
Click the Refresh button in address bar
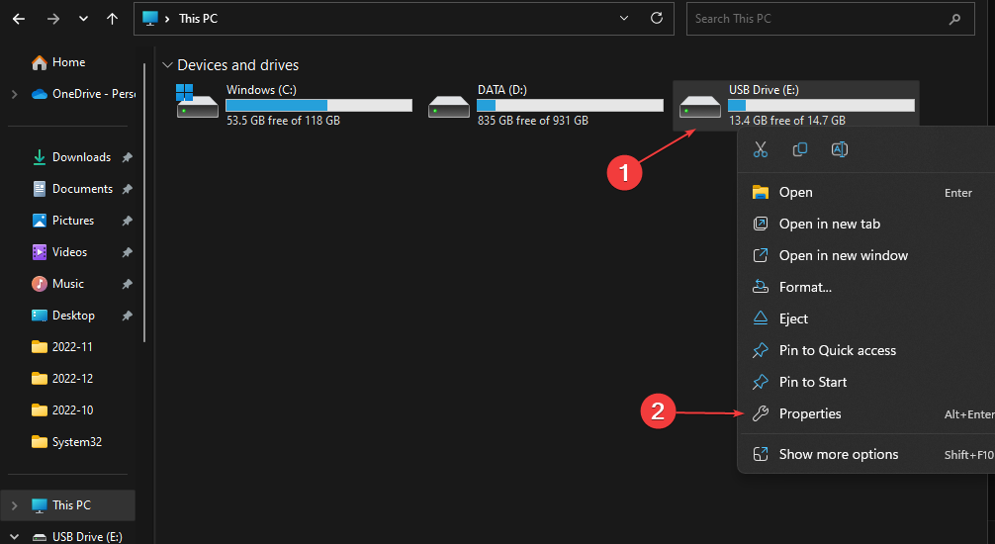point(656,18)
